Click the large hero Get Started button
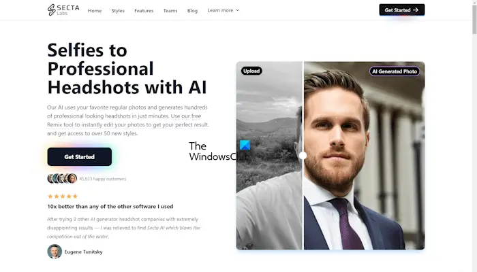 (80, 156)
